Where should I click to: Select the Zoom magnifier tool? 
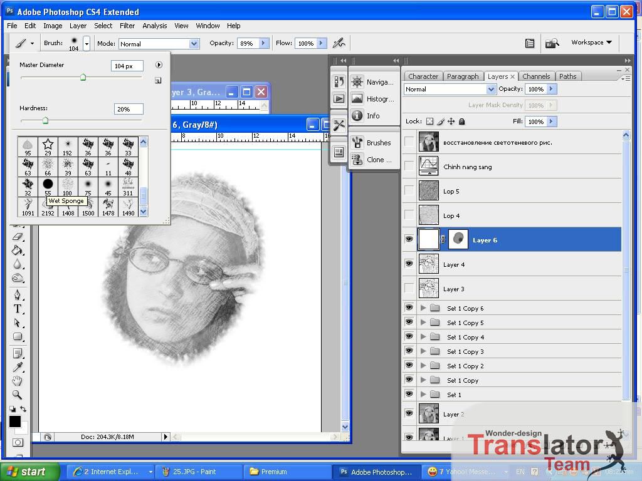[x=17, y=395]
